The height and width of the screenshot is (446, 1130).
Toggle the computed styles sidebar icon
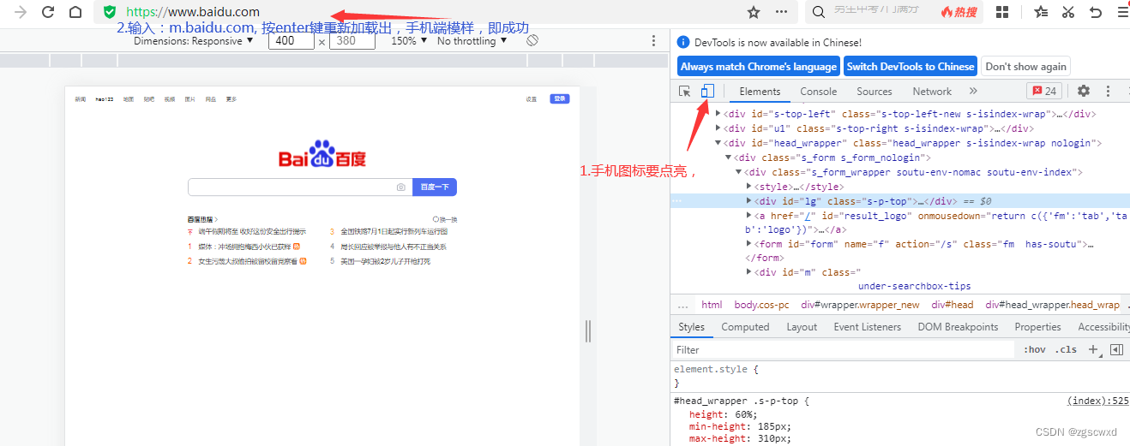(x=1116, y=349)
